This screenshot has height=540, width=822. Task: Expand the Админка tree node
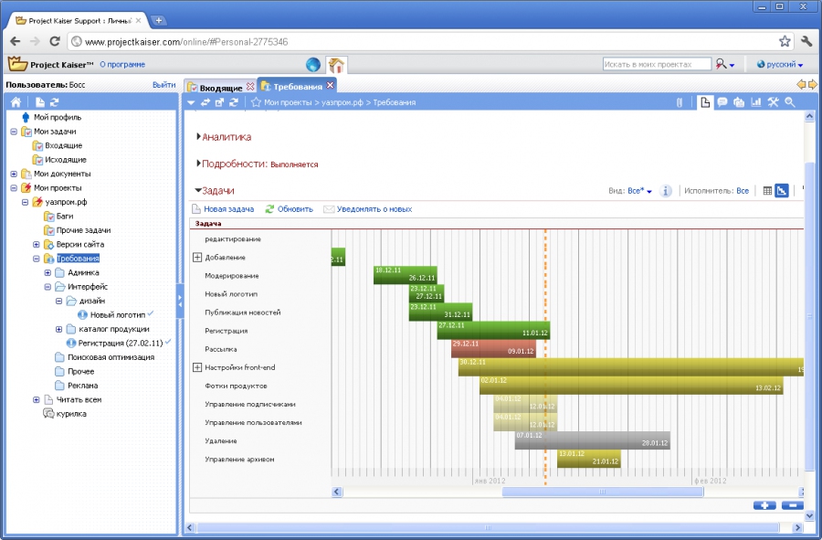point(47,272)
